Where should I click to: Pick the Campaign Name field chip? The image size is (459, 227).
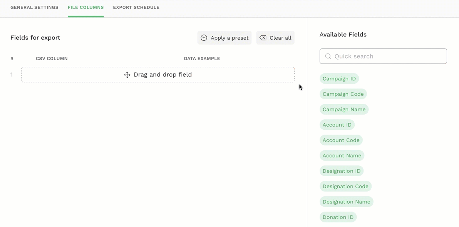344,109
